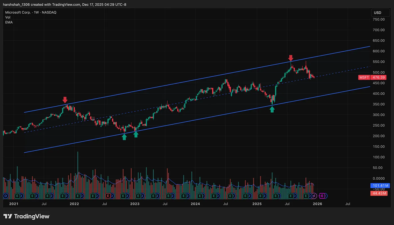Screen dimensions: 394x225
Task: Select the red down arrow above 2025 high
Action: click(291, 58)
